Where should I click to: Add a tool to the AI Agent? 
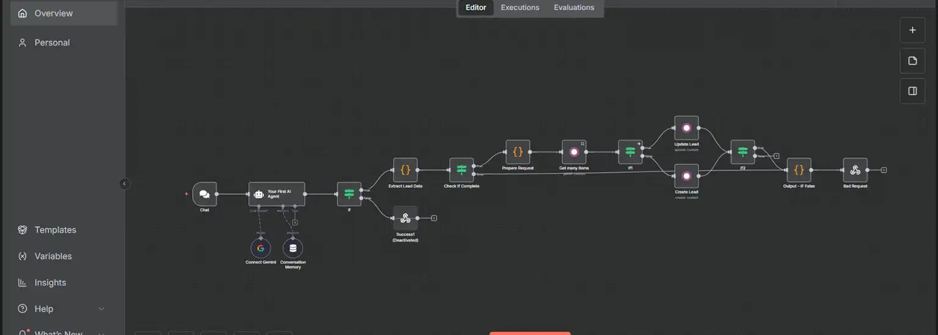tap(295, 223)
